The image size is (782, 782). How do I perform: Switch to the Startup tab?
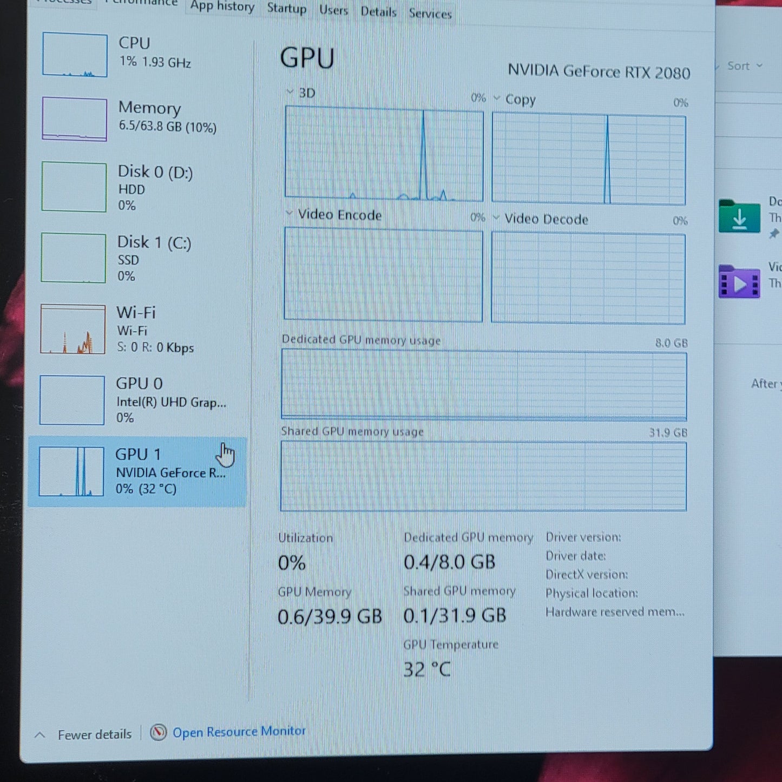(286, 9)
